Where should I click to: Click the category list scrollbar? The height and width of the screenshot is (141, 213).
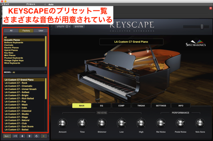tap(46, 51)
